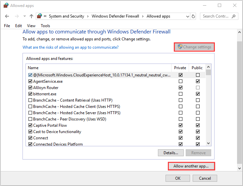This screenshot has width=243, height=186.
Task: Click window scrollbar down arrow
Action: coord(240,168)
